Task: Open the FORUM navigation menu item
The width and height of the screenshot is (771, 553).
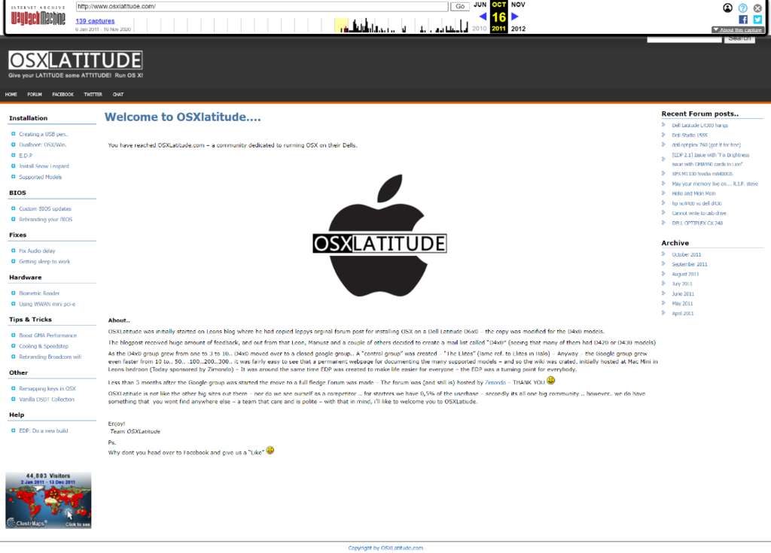Action: [35, 95]
